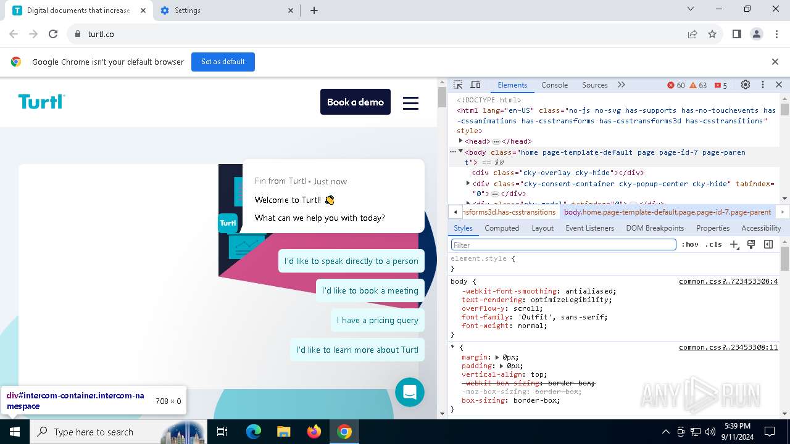Select the cky-overlay div node
Image resolution: width=790 pixels, height=444 pixels.
point(558,173)
